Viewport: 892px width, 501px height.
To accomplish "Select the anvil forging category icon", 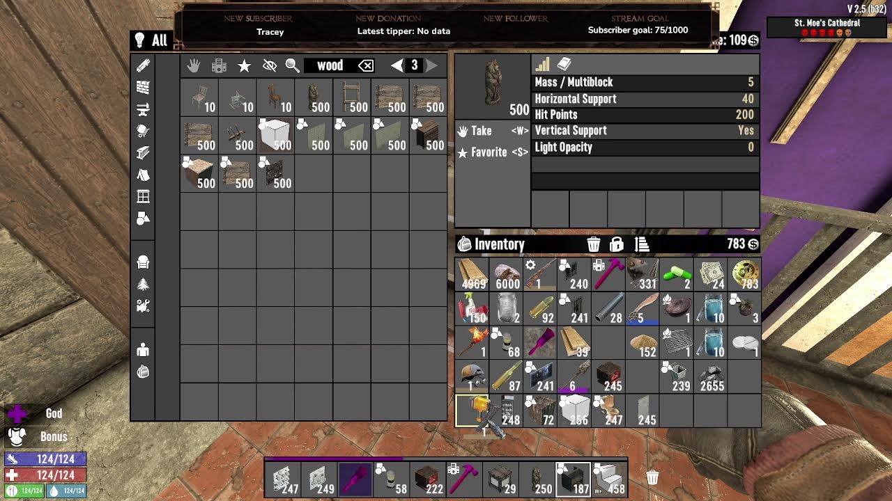I will point(143,109).
